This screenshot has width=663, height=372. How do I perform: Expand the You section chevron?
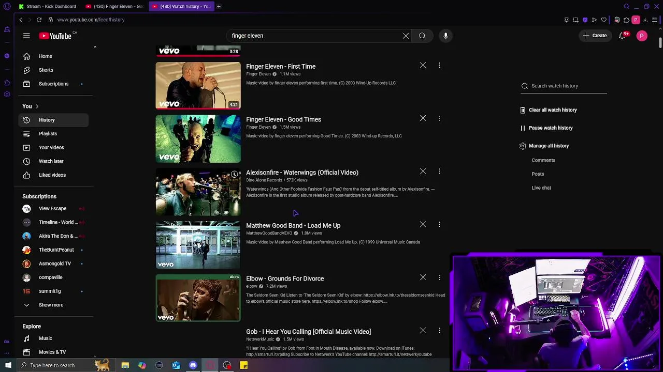pos(37,106)
